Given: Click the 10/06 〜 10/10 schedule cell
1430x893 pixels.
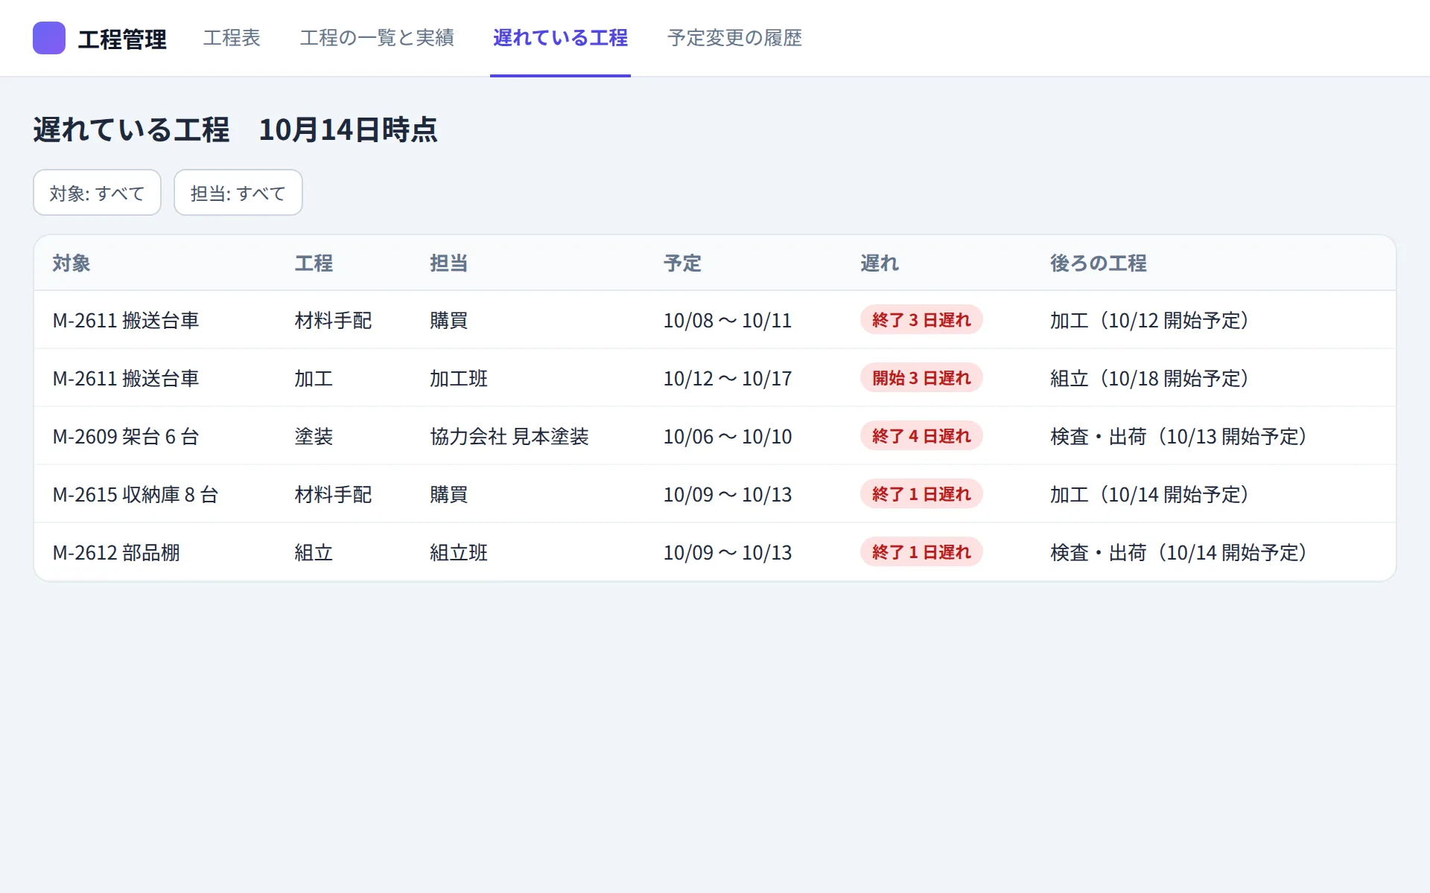Looking at the screenshot, I should (728, 437).
